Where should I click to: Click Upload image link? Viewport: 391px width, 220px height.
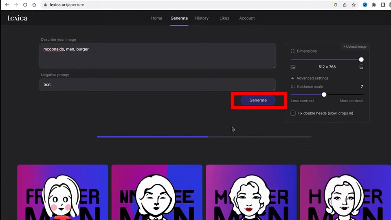coord(355,46)
